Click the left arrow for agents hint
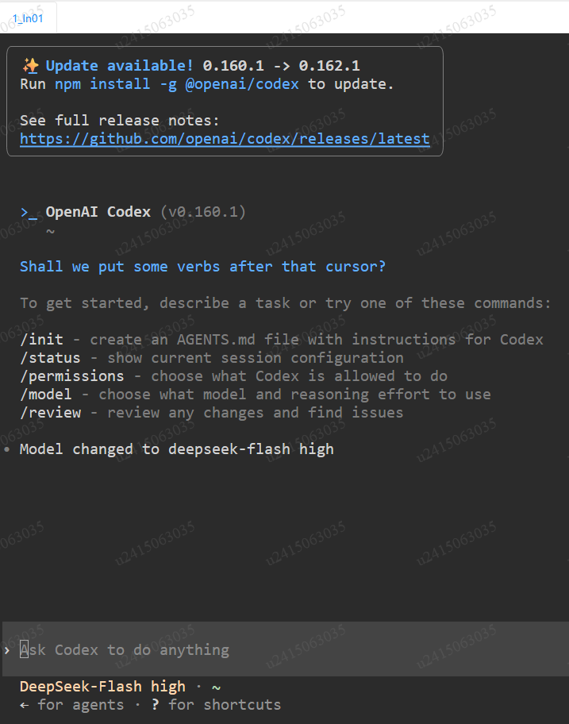Viewport: 569px width, 724px height. 24,705
